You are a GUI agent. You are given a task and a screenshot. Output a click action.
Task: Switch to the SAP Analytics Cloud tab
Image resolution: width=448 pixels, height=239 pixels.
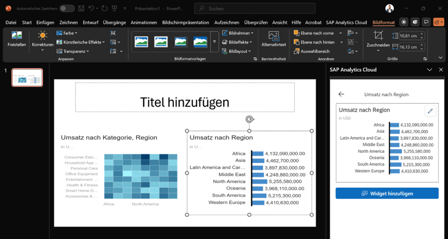click(x=346, y=22)
